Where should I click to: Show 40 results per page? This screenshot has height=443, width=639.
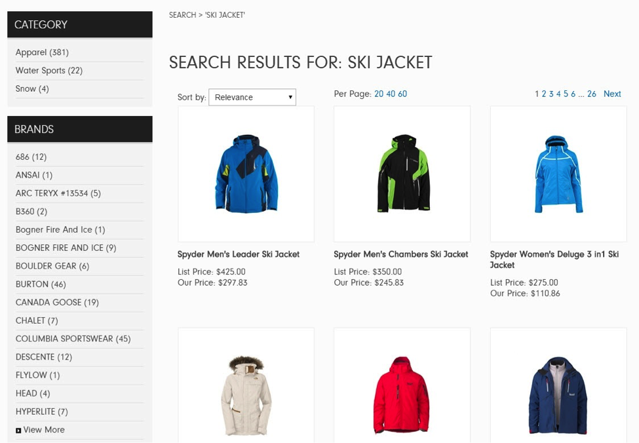click(391, 94)
